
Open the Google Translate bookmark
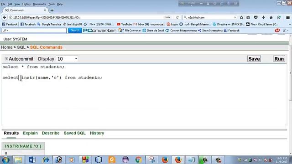(49, 24)
